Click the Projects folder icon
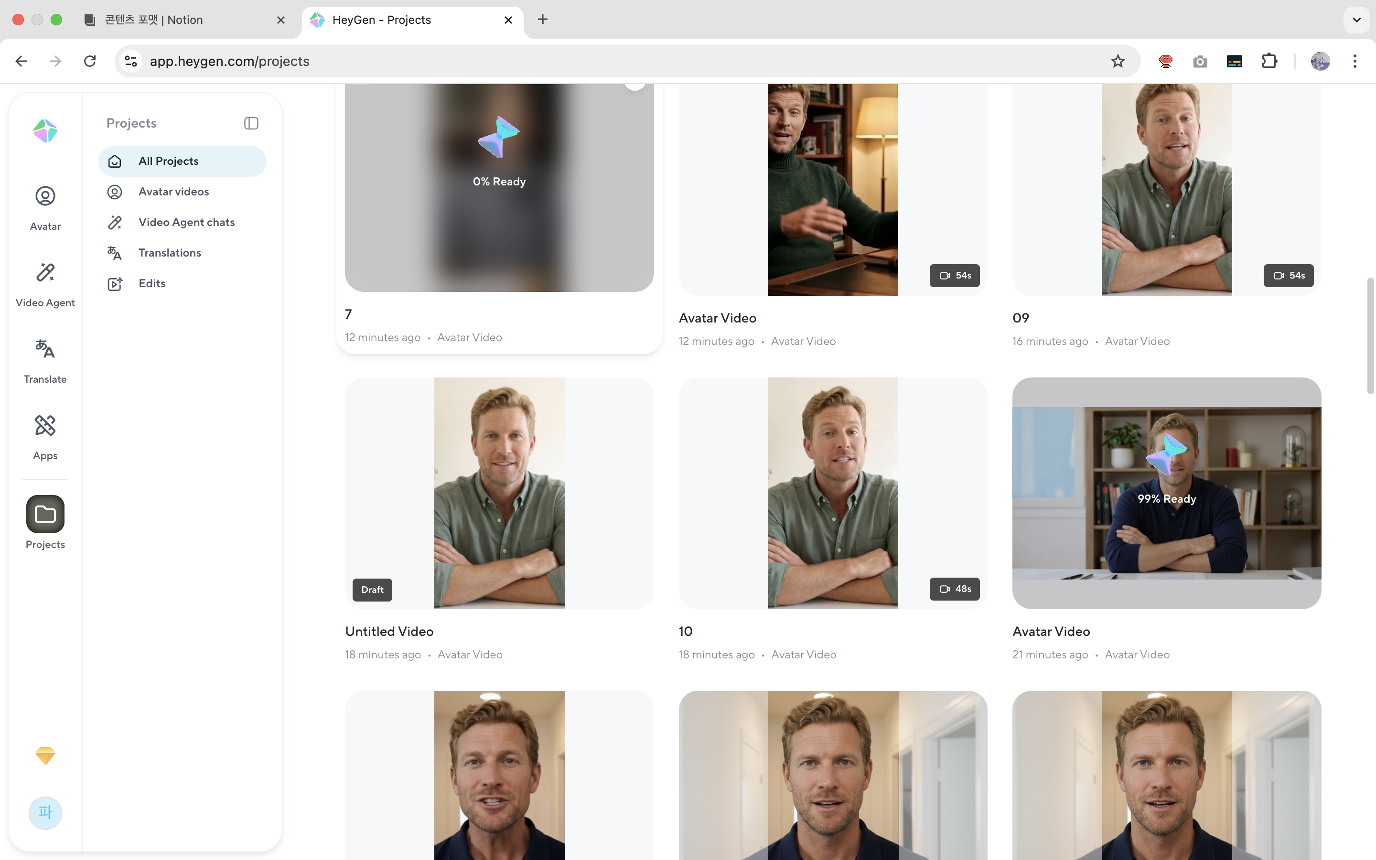This screenshot has width=1376, height=860. (45, 514)
